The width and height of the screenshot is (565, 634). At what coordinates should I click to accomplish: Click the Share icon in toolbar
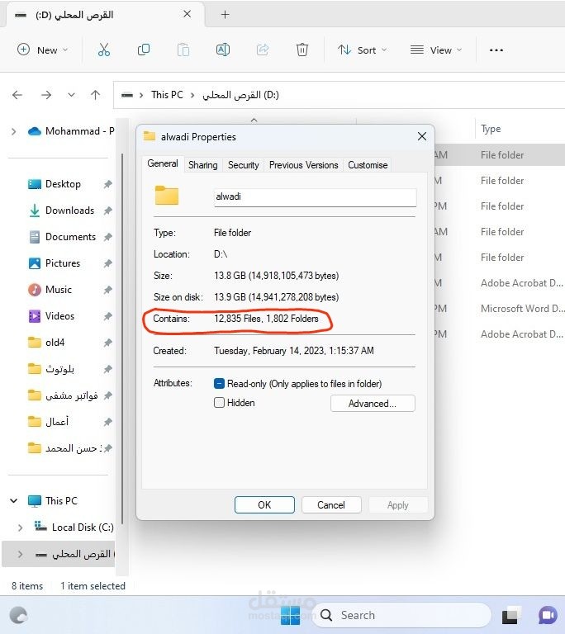pyautogui.click(x=263, y=50)
